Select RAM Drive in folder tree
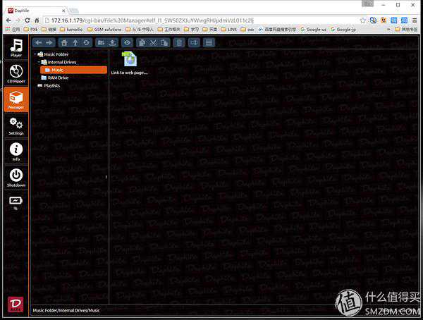The height and width of the screenshot is (320, 423). tap(59, 78)
